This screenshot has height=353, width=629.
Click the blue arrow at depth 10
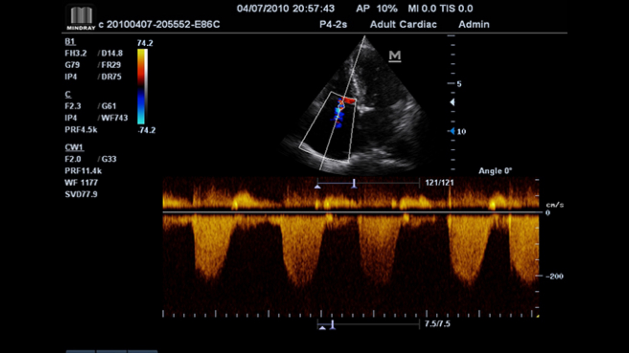[x=452, y=131]
